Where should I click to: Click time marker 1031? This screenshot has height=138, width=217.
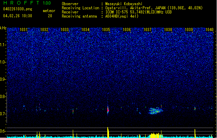(23, 30)
